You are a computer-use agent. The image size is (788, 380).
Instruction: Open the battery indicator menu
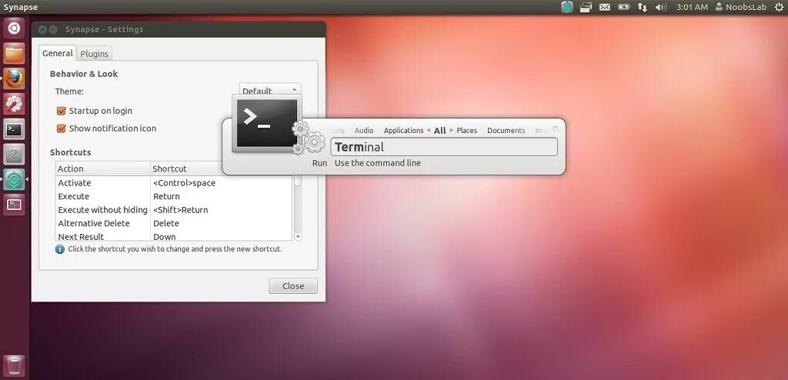click(x=623, y=7)
